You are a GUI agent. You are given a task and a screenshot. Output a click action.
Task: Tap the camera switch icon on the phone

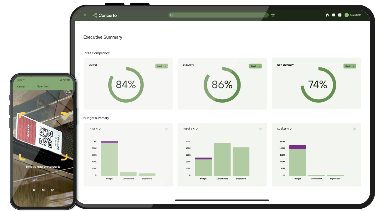52,190
